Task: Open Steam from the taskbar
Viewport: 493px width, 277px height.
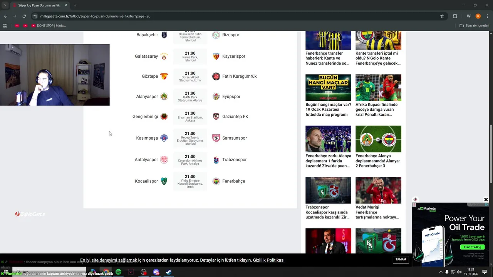Action: (x=169, y=272)
